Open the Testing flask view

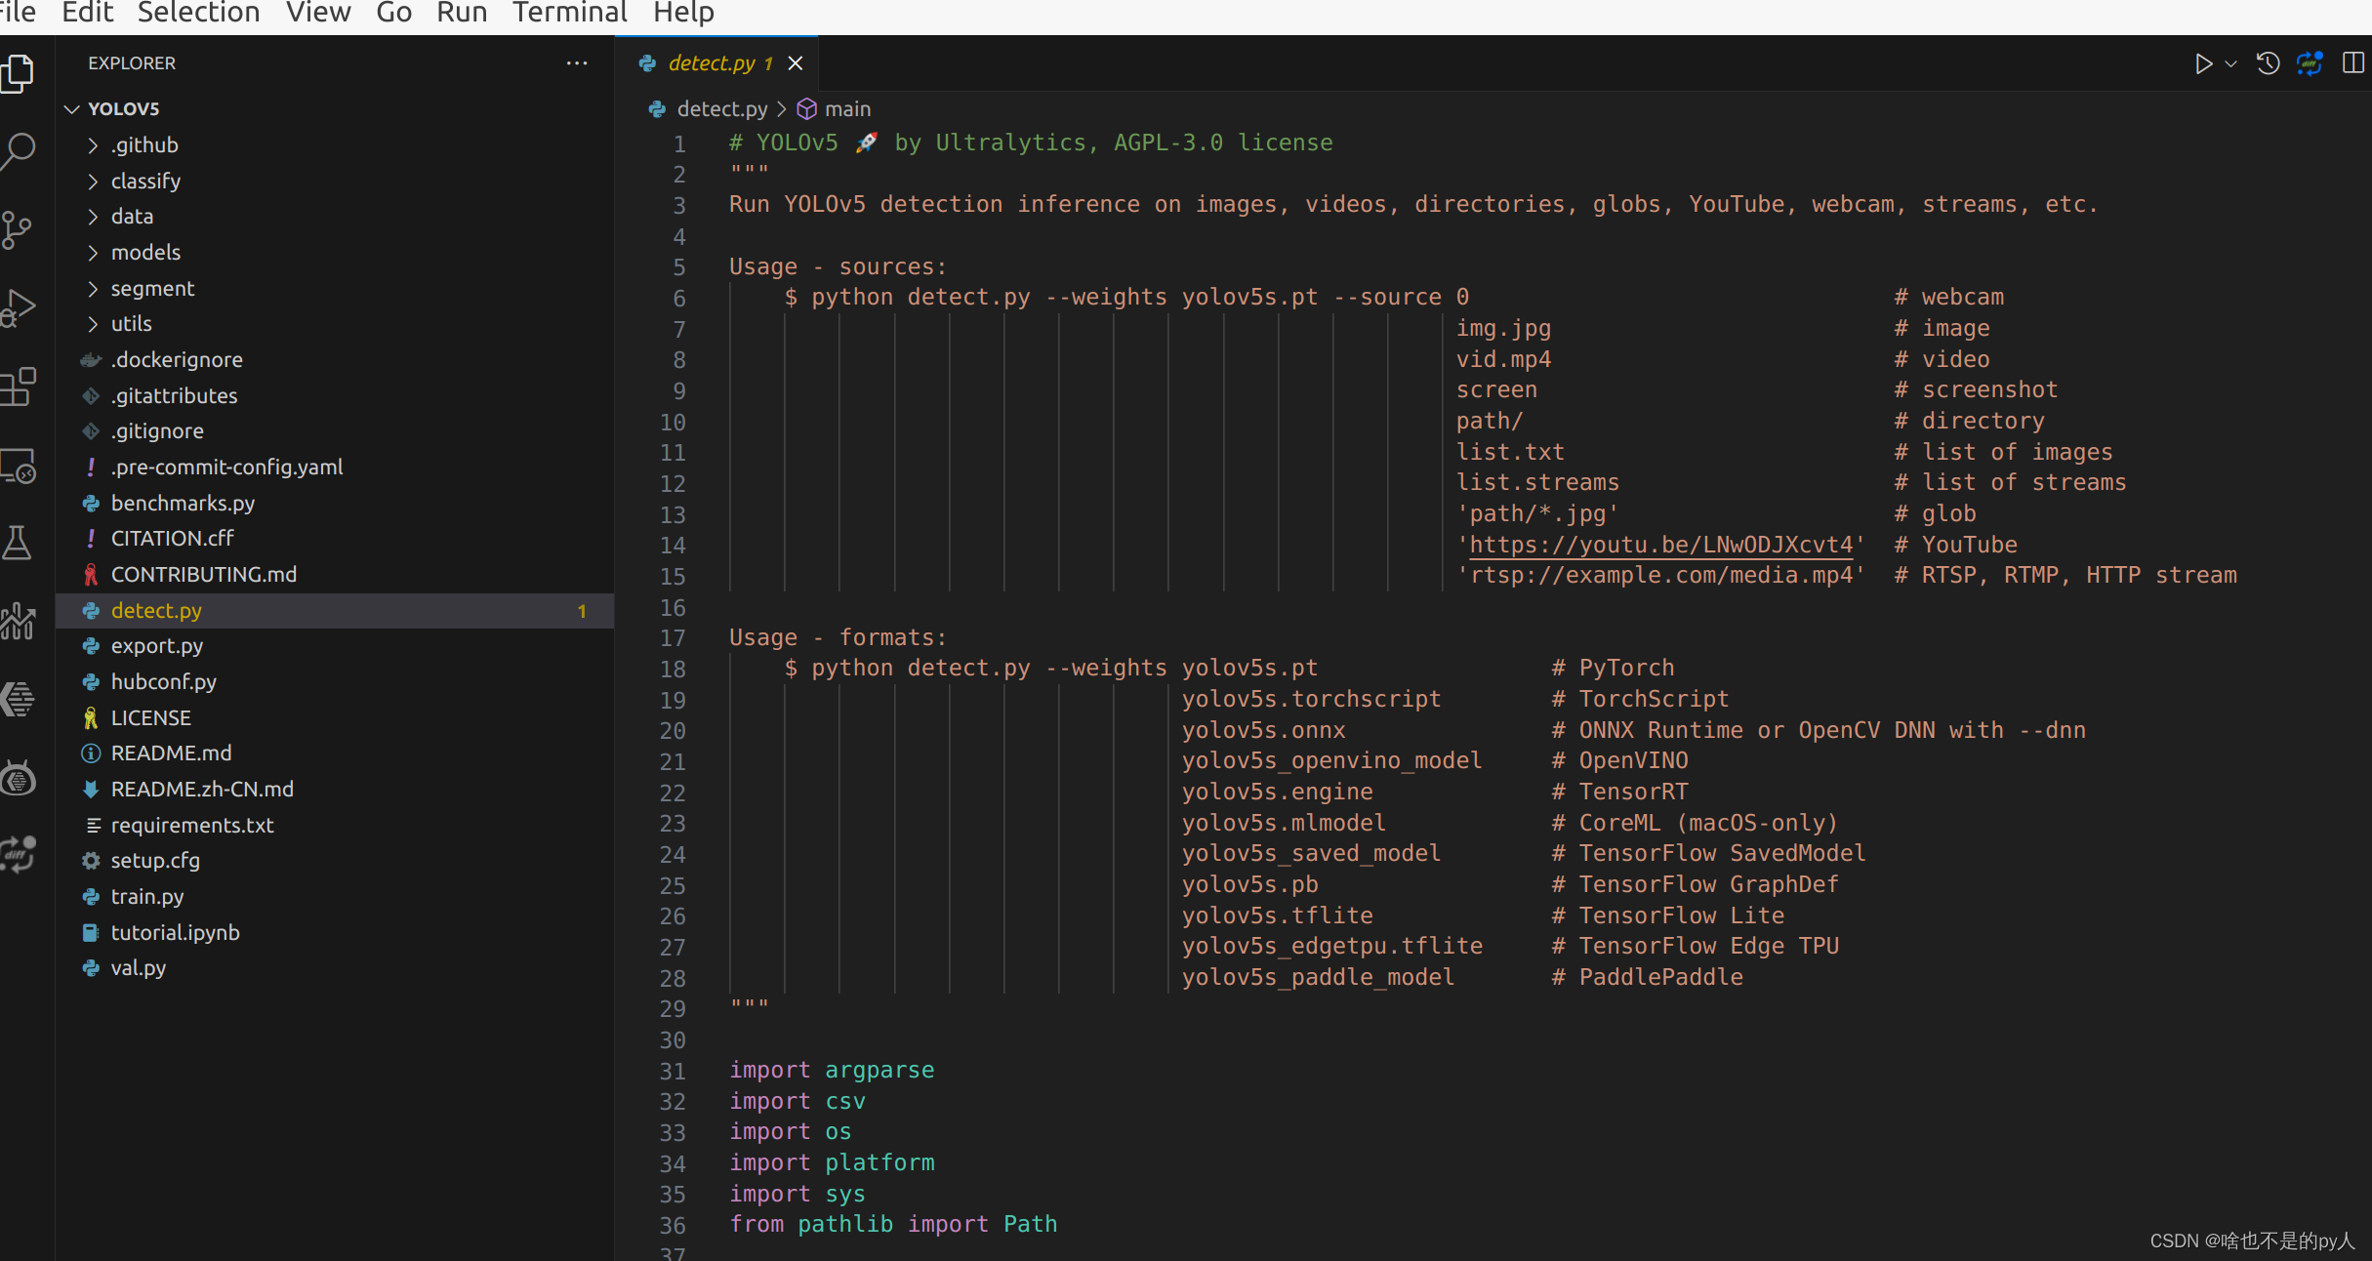[x=18, y=543]
